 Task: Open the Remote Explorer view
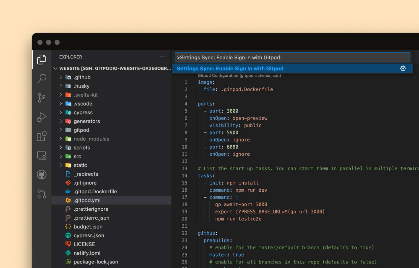42,156
